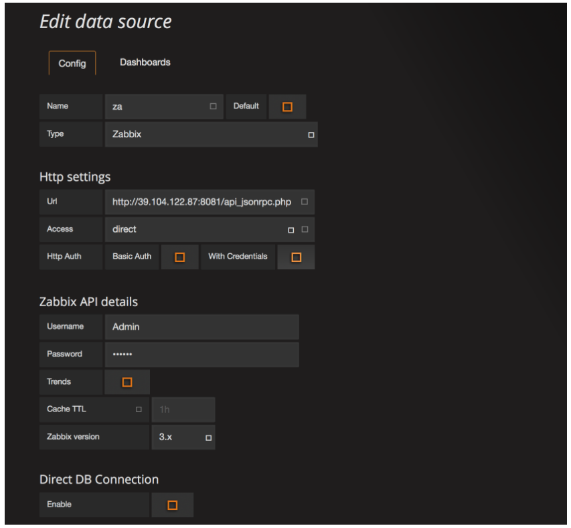The height and width of the screenshot is (528, 571).
Task: Enable the Trends checkbox
Action: [x=127, y=382]
